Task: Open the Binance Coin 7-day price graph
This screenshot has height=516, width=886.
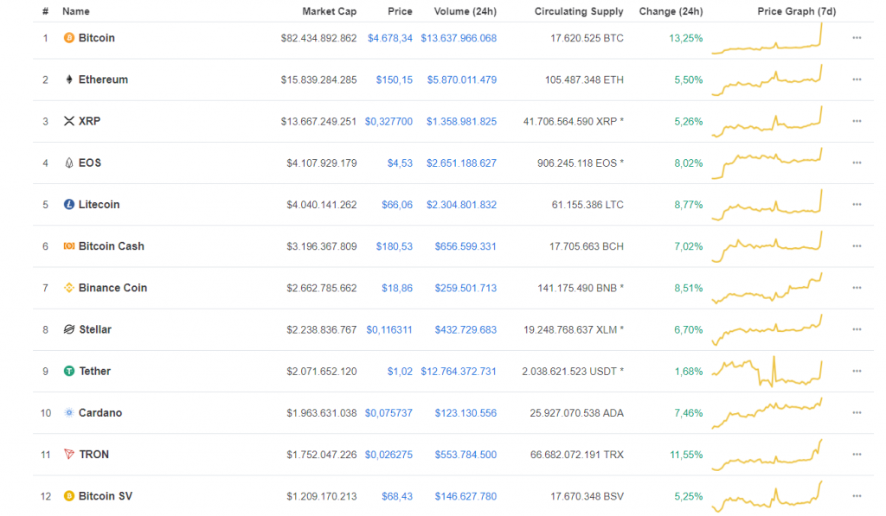Action: (767, 288)
